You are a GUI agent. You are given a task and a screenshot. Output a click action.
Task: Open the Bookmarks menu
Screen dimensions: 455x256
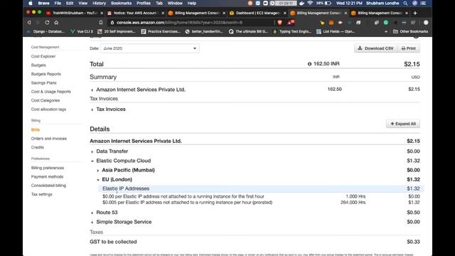(121, 3)
